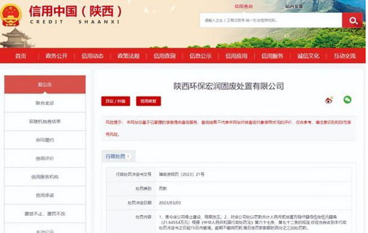Viewport: 368px width, 233px height.
Task: Select 信用评价 in the sidebar
Action: [x=45, y=158]
